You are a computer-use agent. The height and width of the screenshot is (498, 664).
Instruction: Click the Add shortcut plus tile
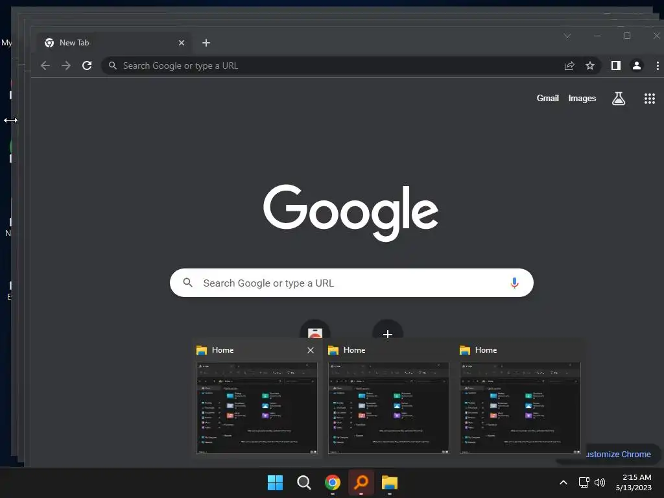pos(388,329)
